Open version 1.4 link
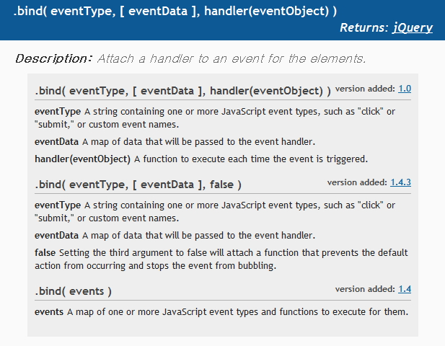This screenshot has width=445, height=346. tap(405, 289)
